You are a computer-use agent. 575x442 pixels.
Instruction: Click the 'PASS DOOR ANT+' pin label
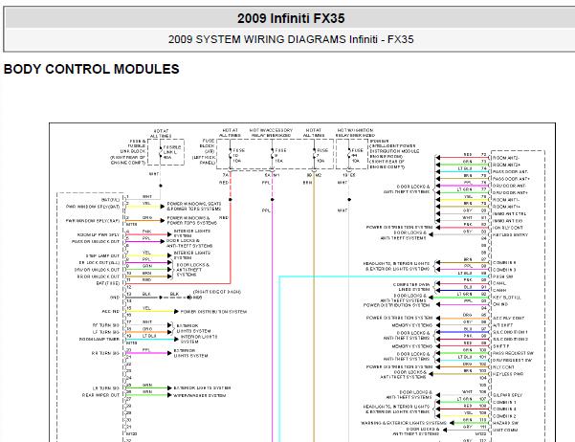click(511, 179)
